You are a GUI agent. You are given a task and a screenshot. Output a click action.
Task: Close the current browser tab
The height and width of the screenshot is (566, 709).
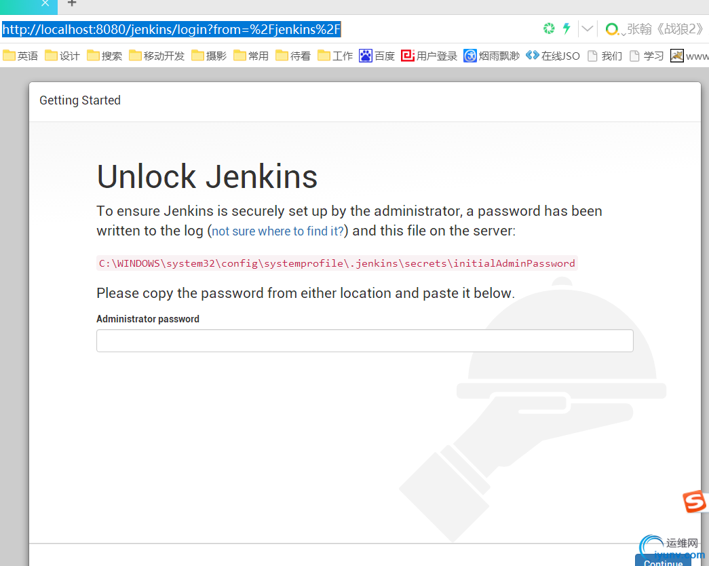[x=45, y=3]
